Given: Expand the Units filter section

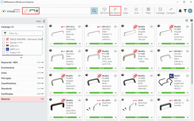Looking at the screenshot, I should coord(43,73).
